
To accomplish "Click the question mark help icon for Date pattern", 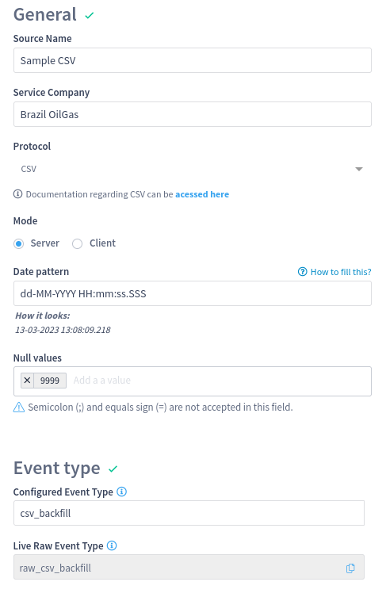I will [x=302, y=272].
